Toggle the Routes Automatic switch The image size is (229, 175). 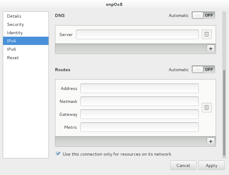click(203, 69)
